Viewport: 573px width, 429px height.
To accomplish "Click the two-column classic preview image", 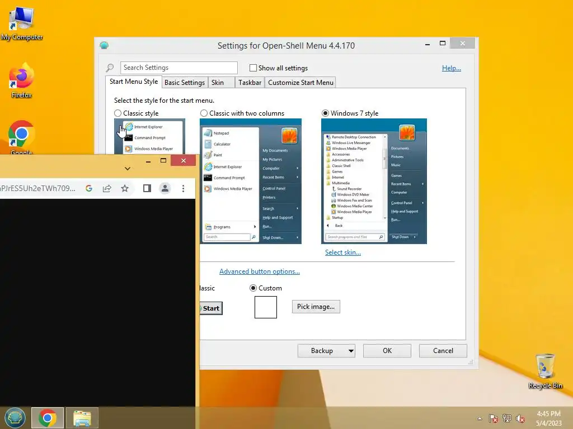I will click(x=251, y=182).
